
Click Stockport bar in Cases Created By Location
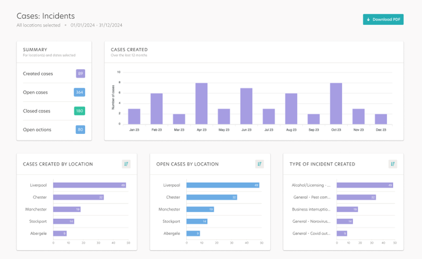point(63,221)
